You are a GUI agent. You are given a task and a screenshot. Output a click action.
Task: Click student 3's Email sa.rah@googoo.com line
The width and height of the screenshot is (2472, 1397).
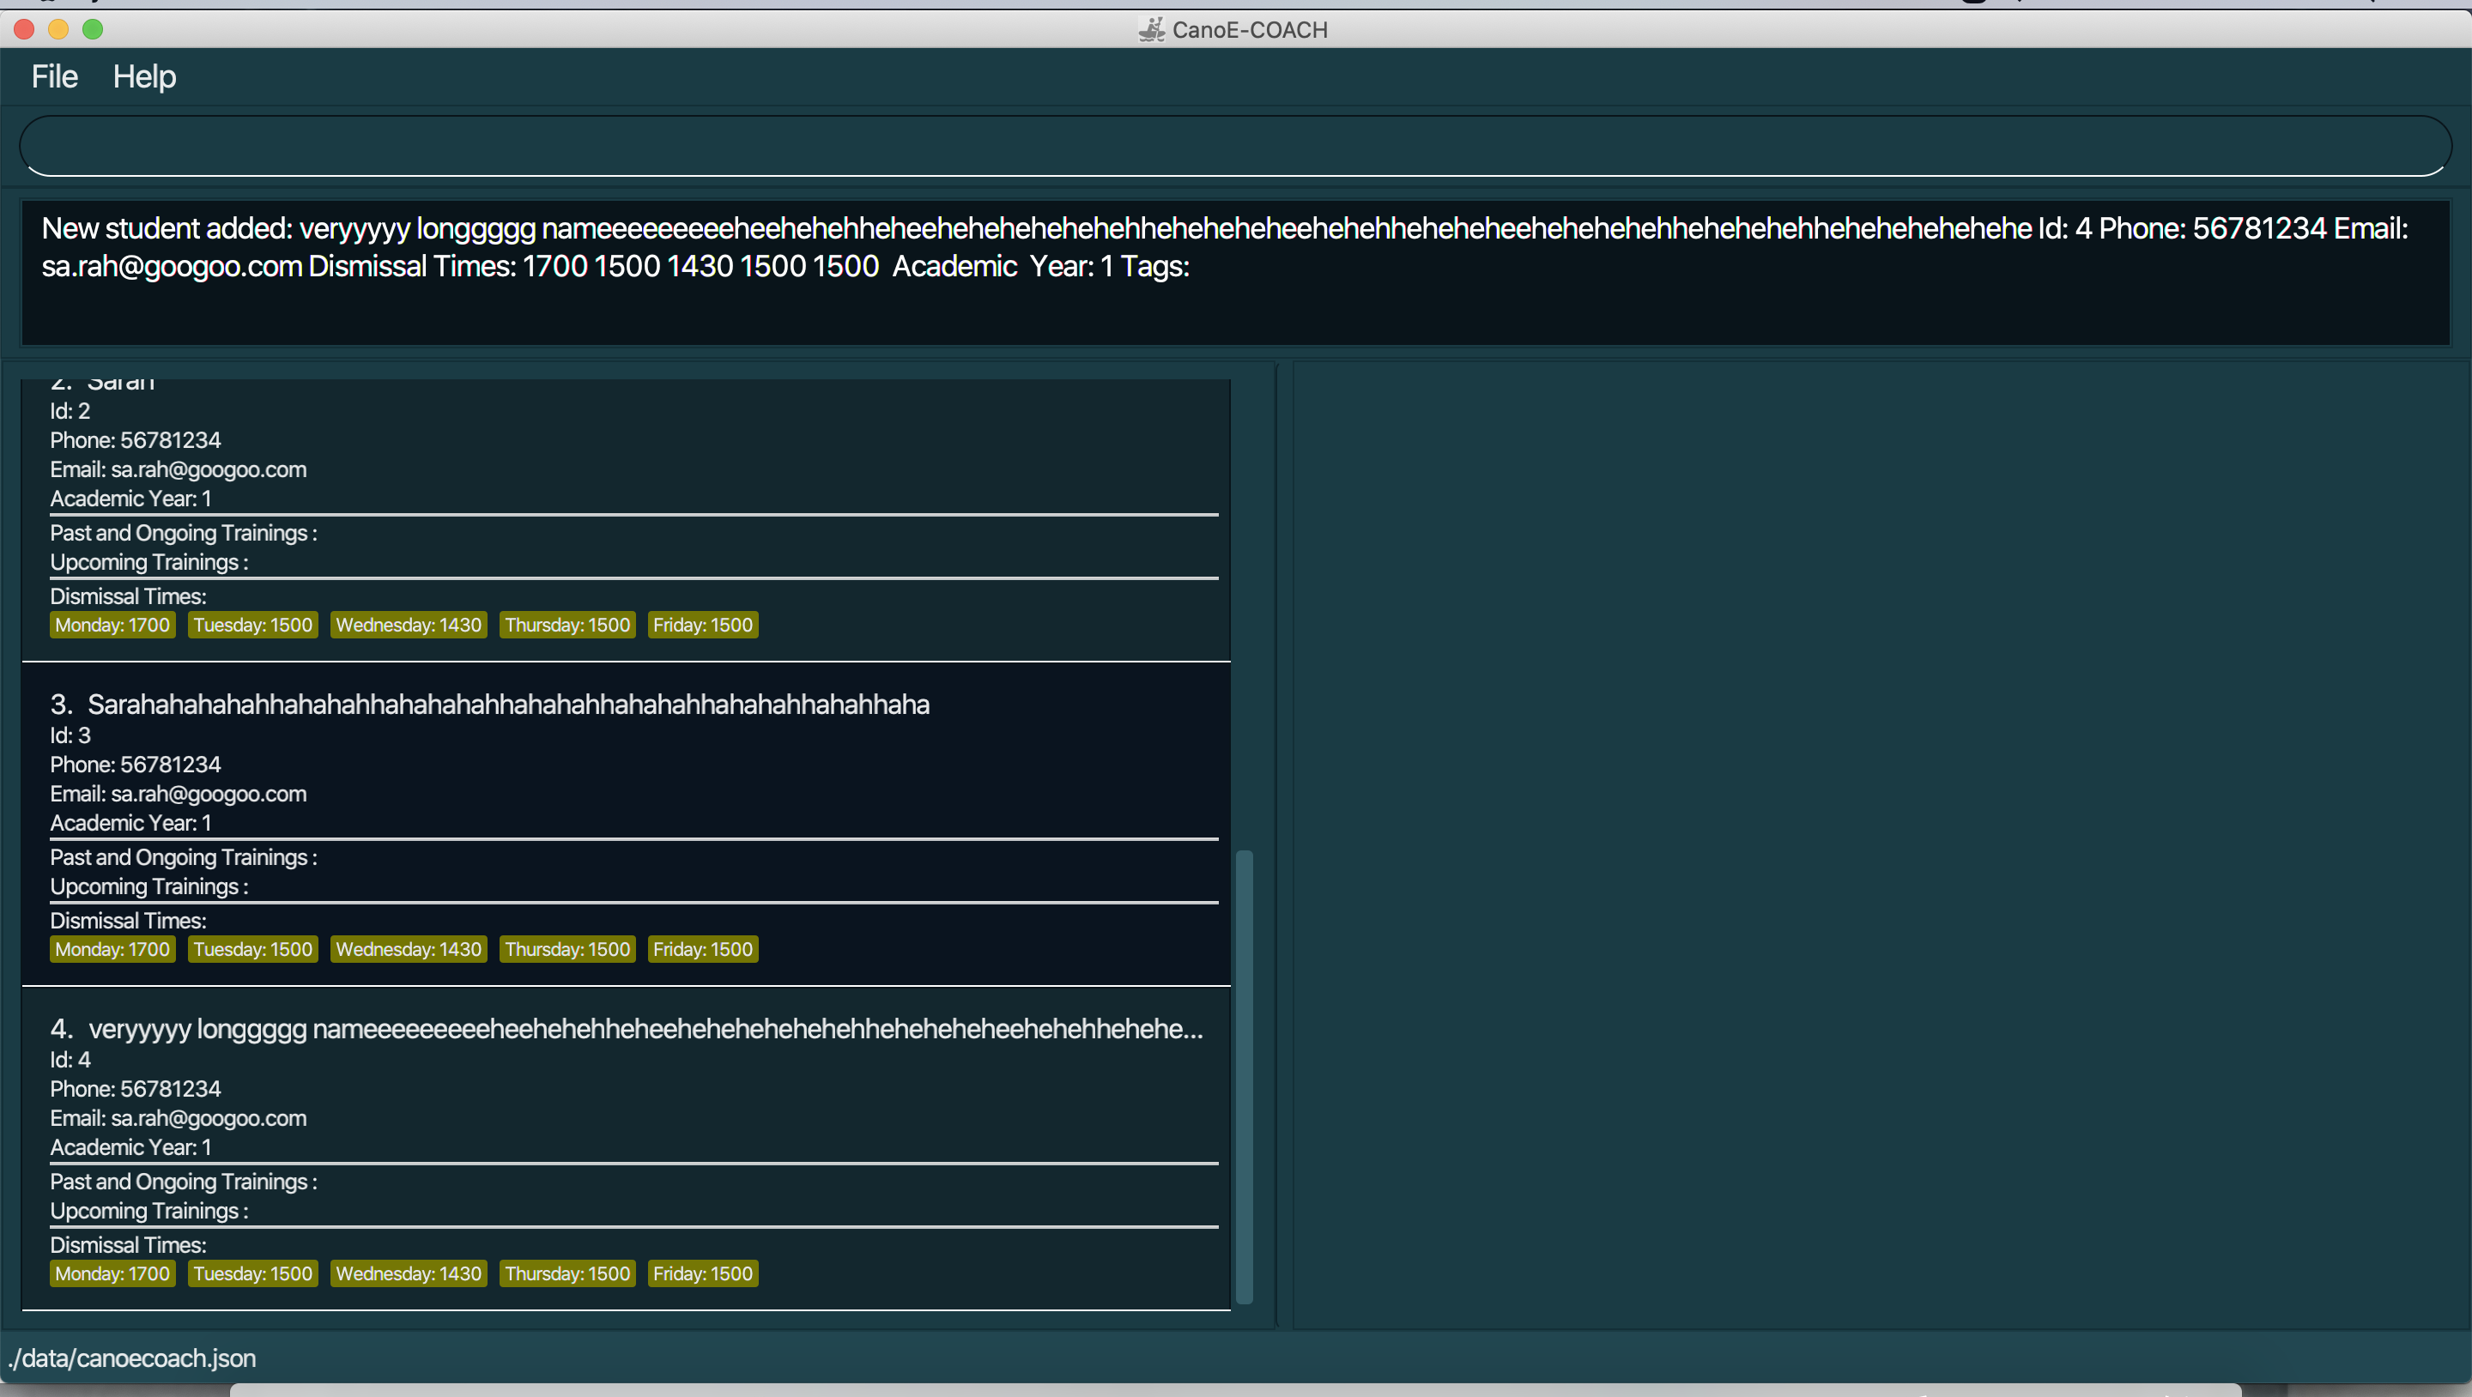point(179,794)
